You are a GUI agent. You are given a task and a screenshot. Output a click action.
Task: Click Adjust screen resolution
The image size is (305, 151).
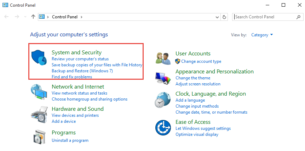198,84
